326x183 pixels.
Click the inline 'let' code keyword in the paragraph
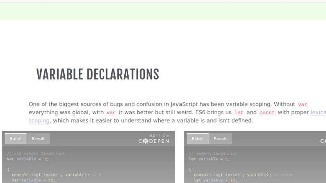[x=239, y=113]
